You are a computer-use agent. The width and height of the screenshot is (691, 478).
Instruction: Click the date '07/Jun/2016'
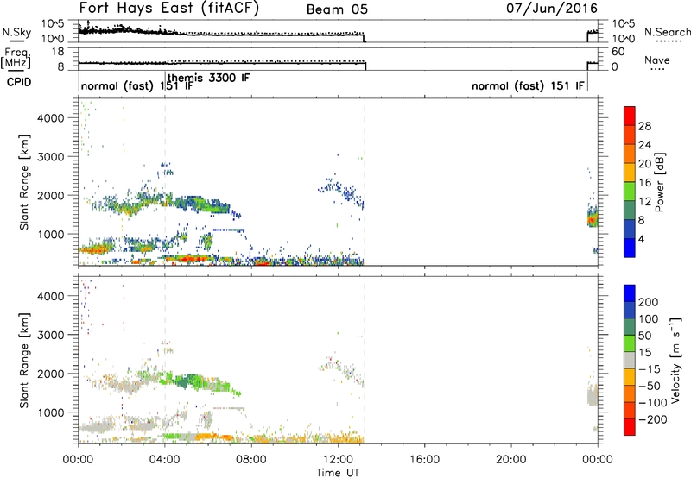point(552,8)
